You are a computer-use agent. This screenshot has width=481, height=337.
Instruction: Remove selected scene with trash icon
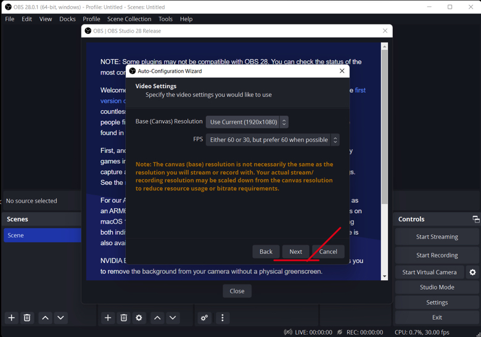[27, 318]
